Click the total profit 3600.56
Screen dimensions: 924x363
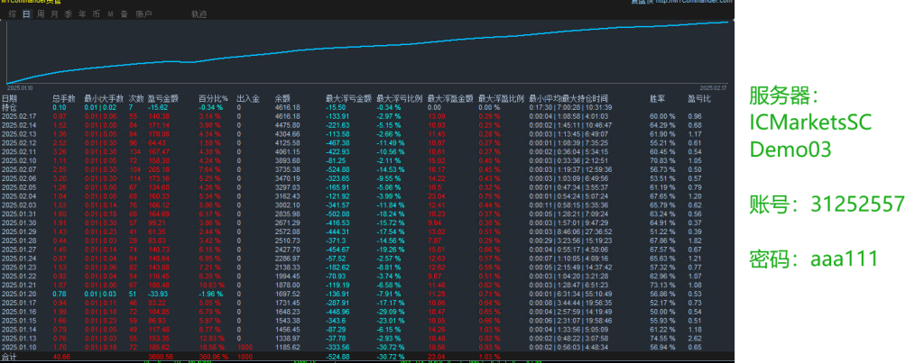pos(161,357)
